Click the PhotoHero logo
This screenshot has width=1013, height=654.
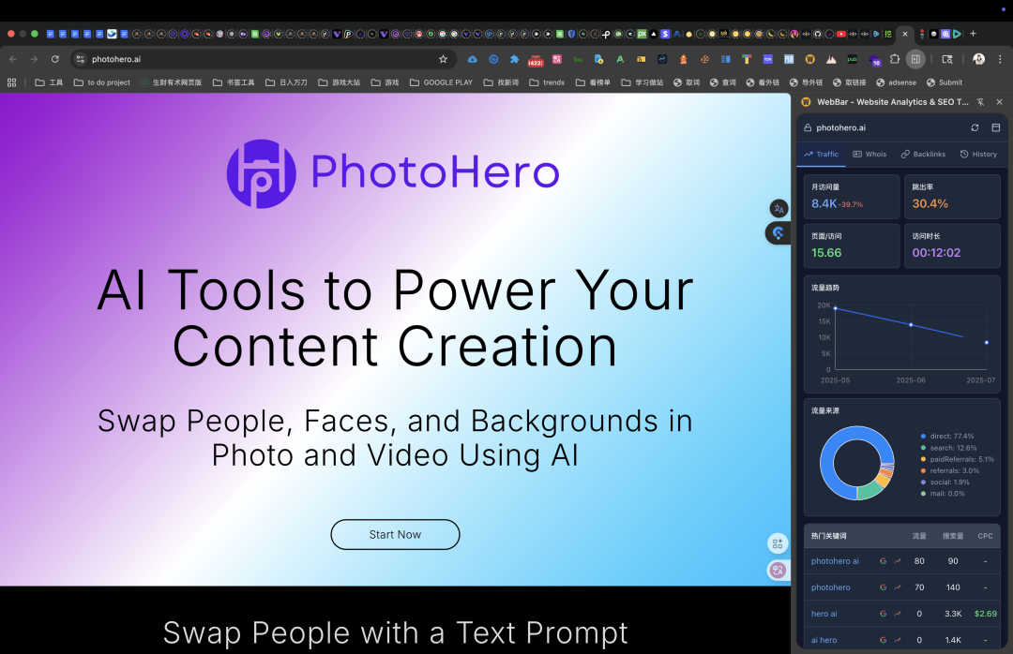coord(393,173)
